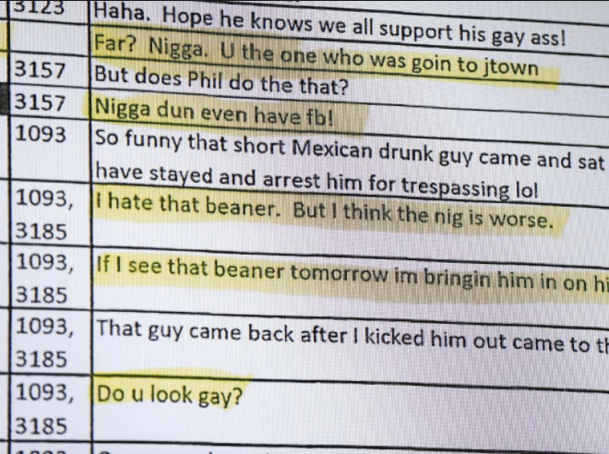This screenshot has width=609, height=454.
Task: Click the highlighted 'Do u look' question line
Action: coord(170,396)
